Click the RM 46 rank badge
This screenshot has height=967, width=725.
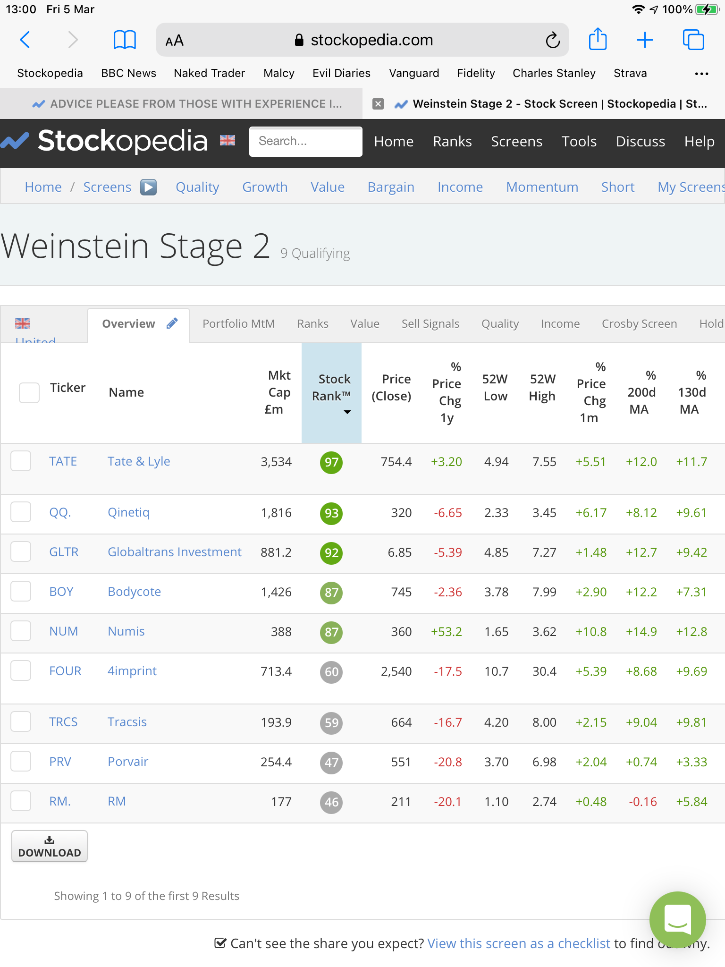[x=331, y=802]
